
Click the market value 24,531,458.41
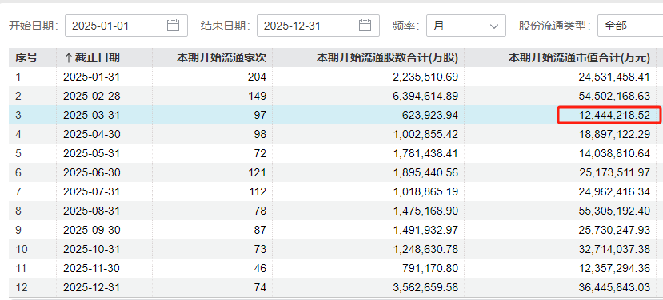coord(614,77)
